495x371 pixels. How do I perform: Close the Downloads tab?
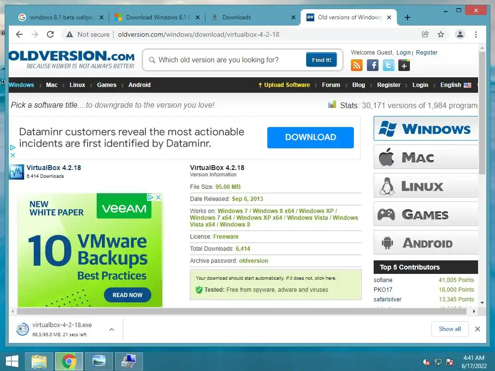click(293, 17)
